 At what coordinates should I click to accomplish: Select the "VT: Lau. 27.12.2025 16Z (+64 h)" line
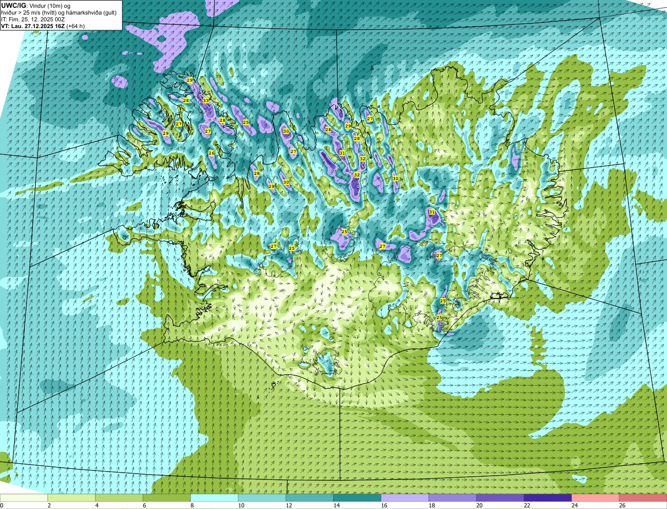coord(43,26)
